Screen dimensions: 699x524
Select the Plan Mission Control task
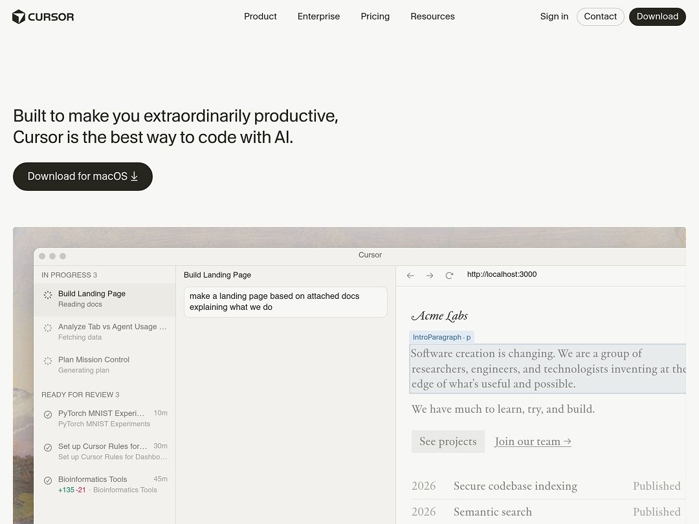click(105, 365)
